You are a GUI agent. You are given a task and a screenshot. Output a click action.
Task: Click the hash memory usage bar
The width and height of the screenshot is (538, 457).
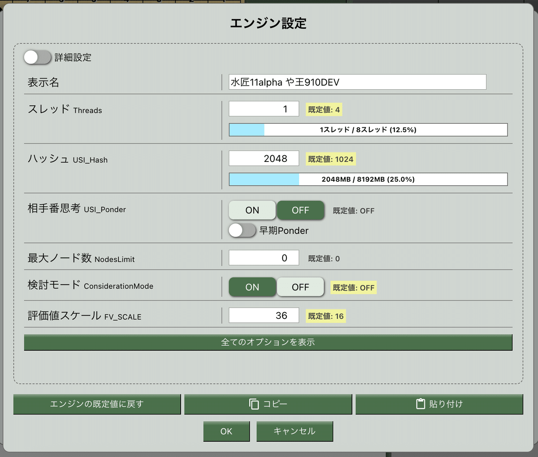(368, 179)
